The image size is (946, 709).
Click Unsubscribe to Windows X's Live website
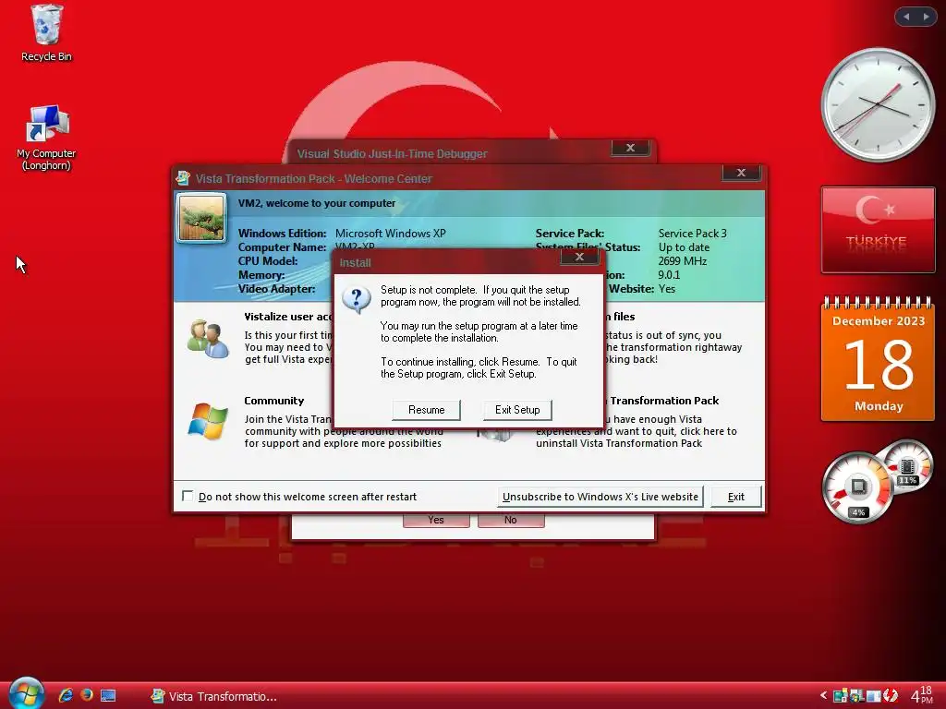click(600, 497)
